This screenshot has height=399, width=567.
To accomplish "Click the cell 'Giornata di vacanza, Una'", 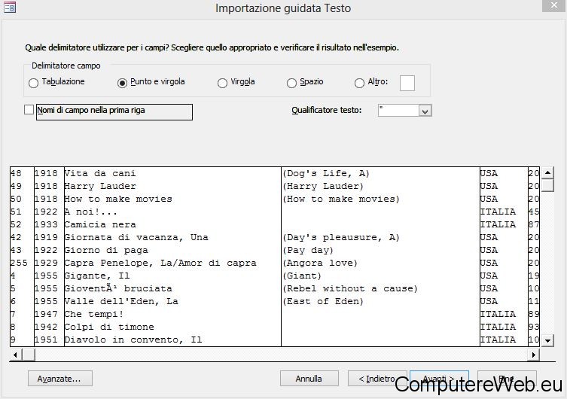I will point(136,237).
